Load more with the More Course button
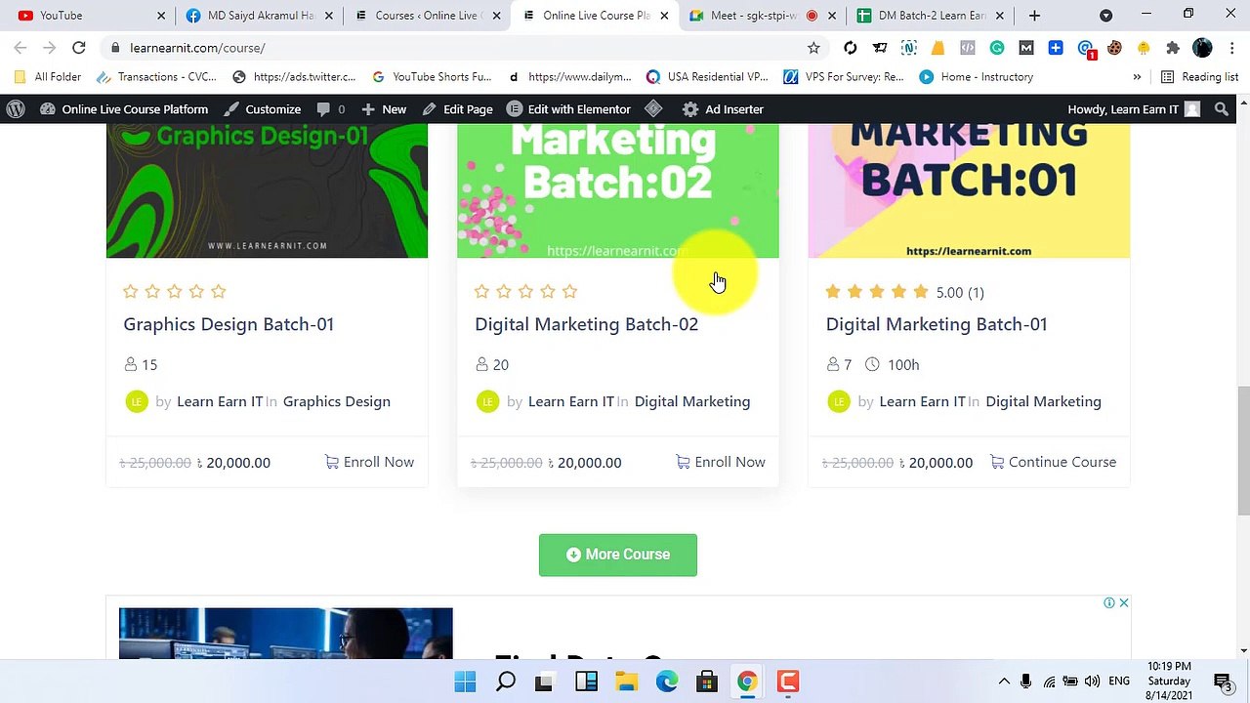The width and height of the screenshot is (1250, 703). pos(618,555)
